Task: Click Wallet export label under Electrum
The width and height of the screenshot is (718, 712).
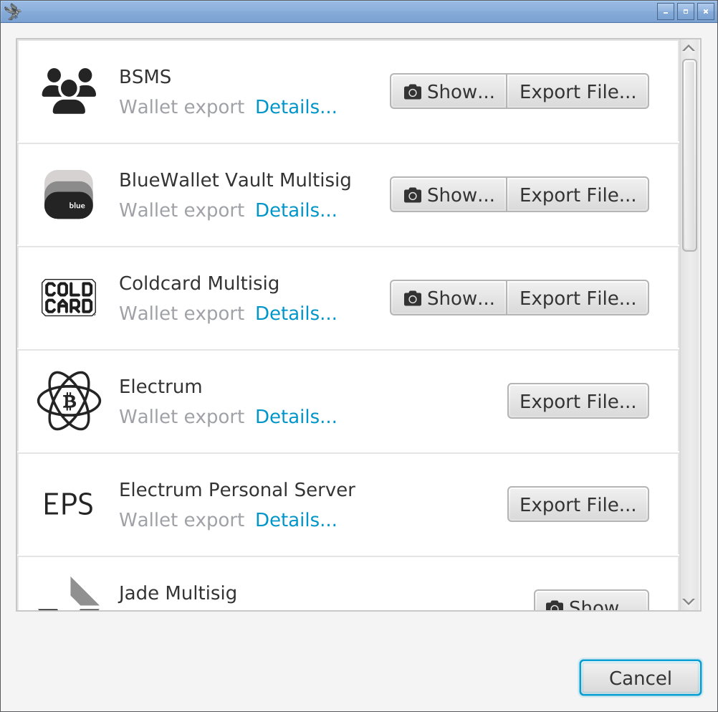Action: tap(182, 417)
